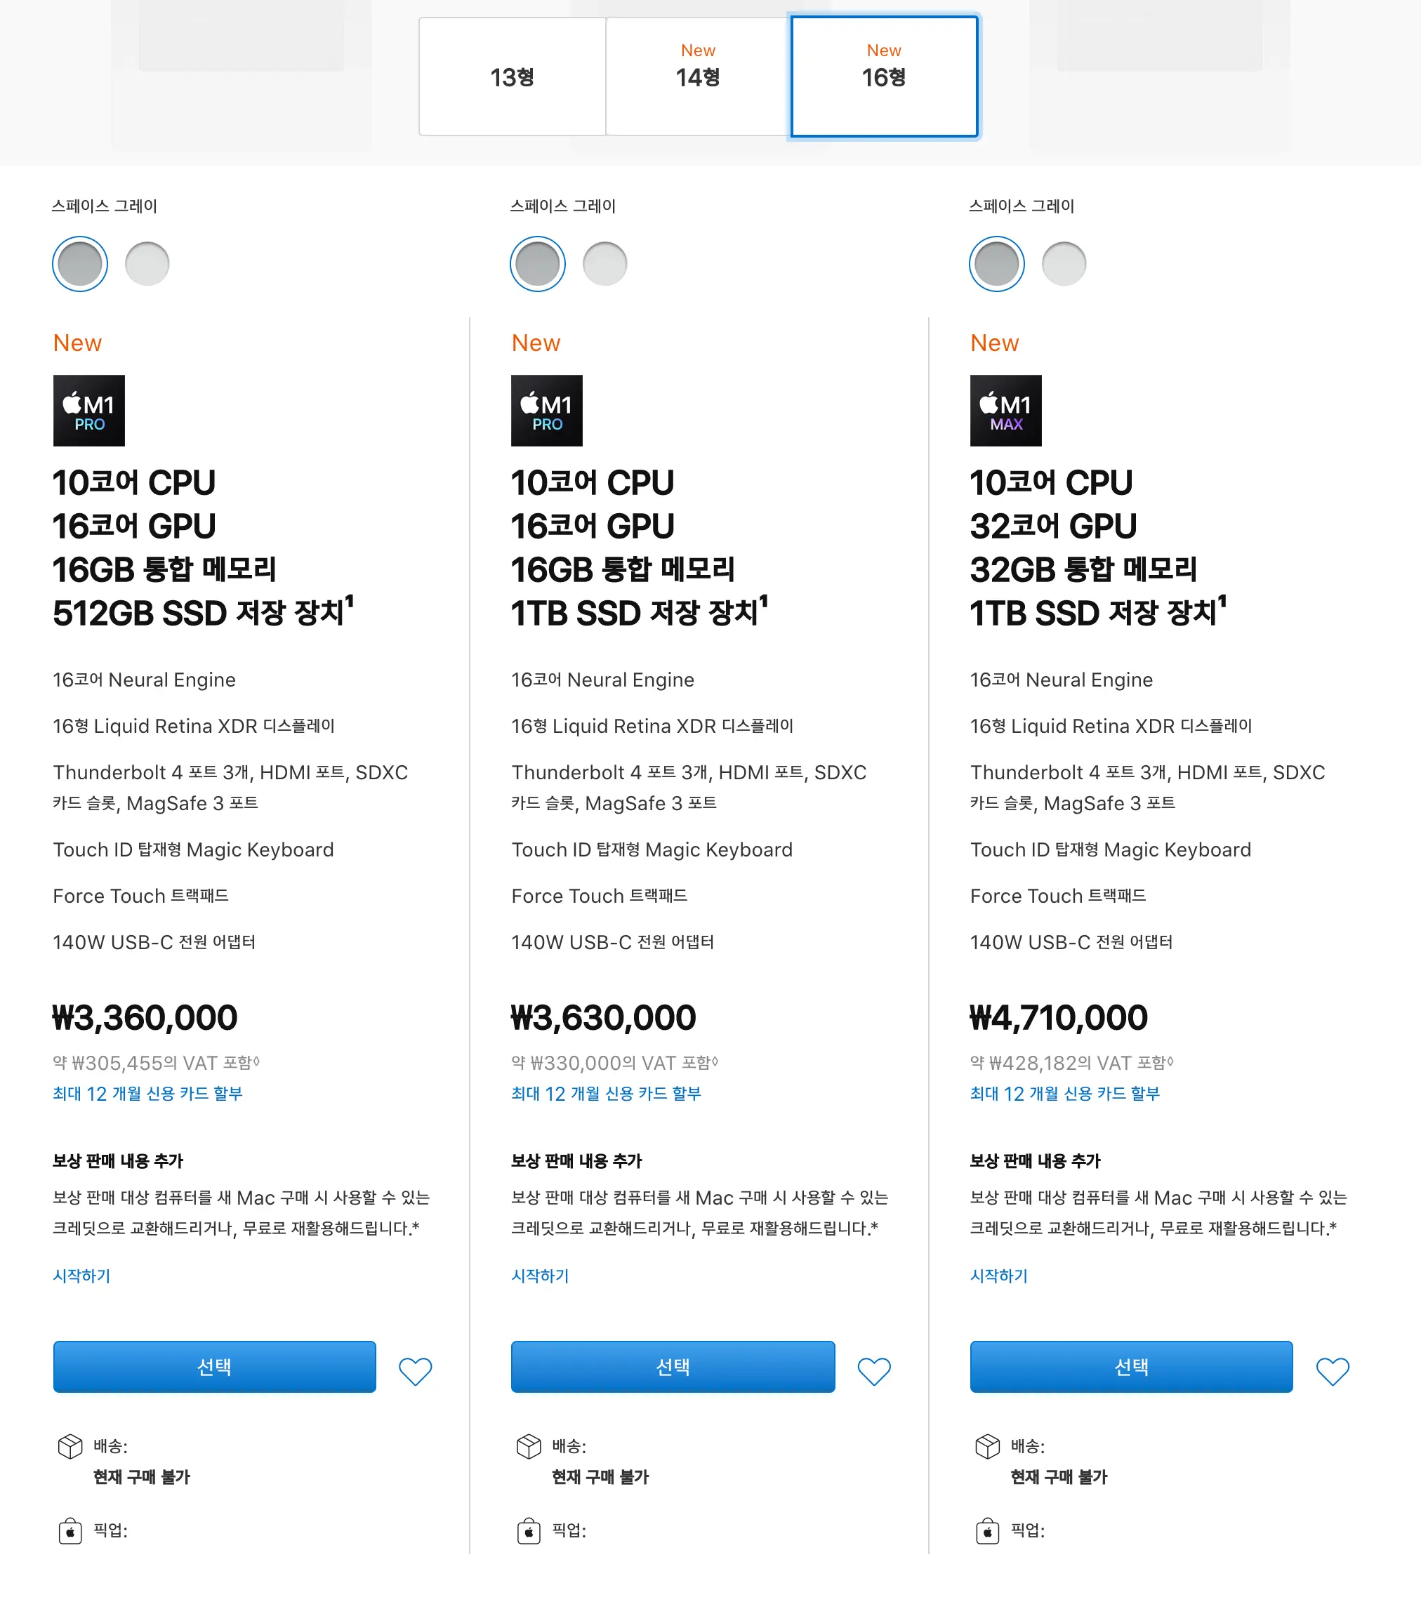The image size is (1421, 1602).
Task: Click the shipping box icon in the middle column
Action: pos(529,1446)
